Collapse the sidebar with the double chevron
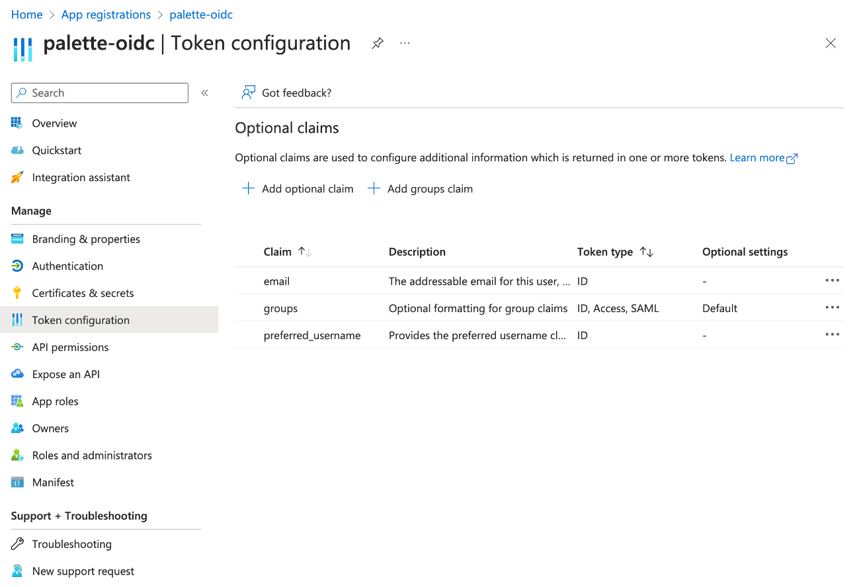The height and width of the screenshot is (587, 857). point(205,93)
